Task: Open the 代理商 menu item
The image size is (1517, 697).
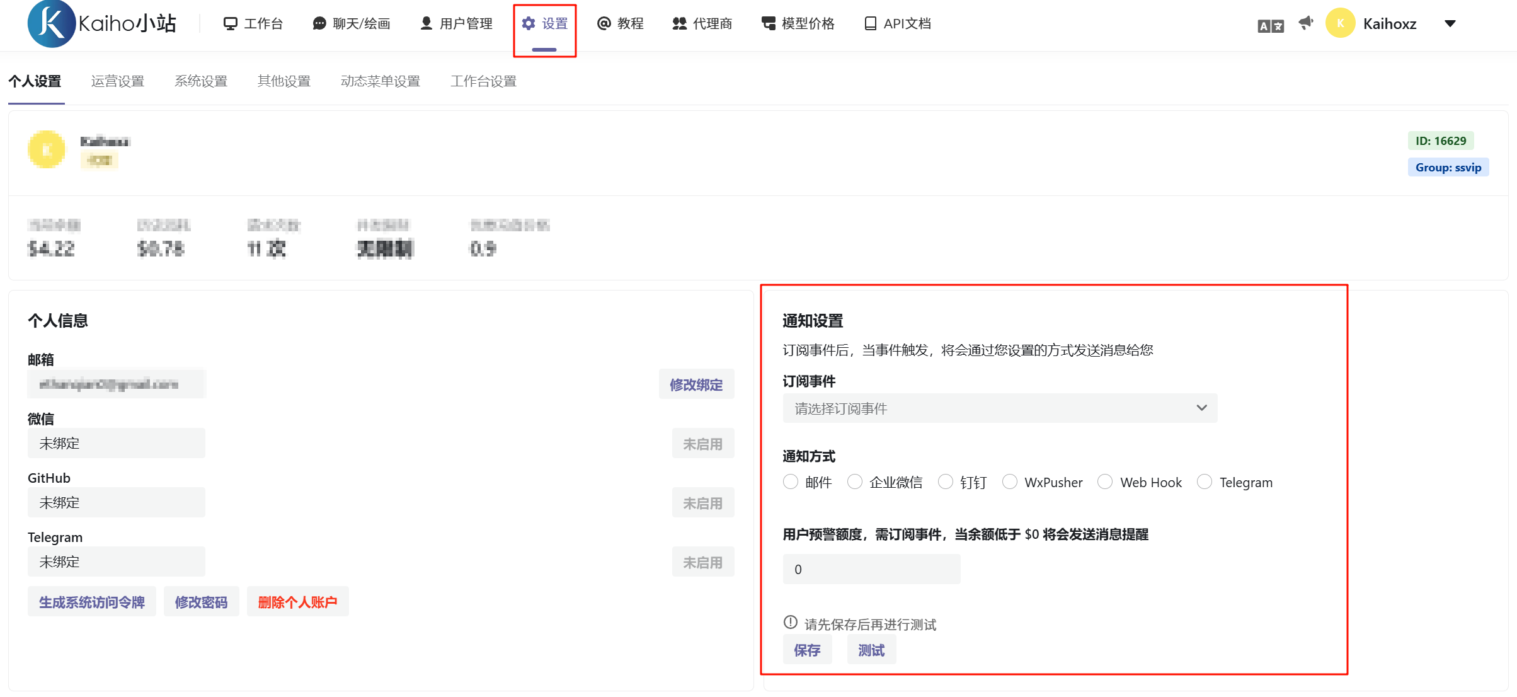Action: coord(702,24)
